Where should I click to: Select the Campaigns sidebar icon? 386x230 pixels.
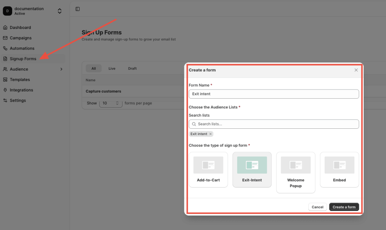(x=5, y=38)
